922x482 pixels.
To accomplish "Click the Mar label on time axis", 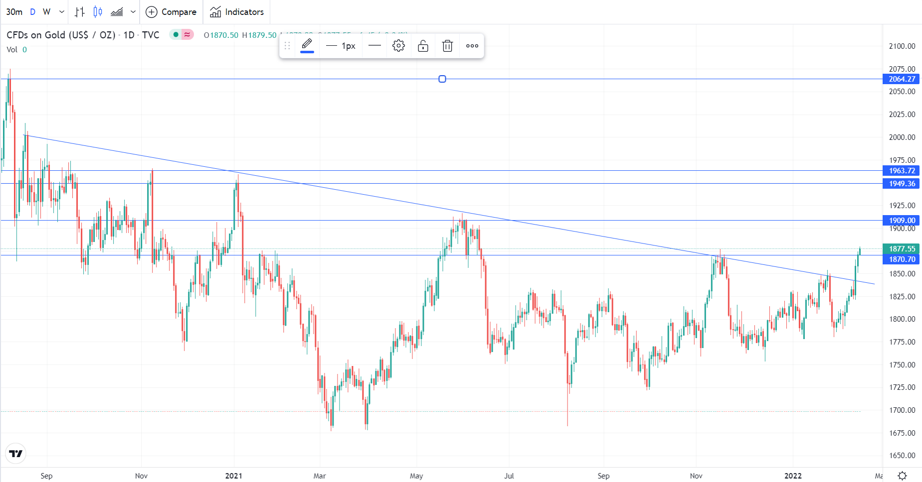I will [320, 476].
